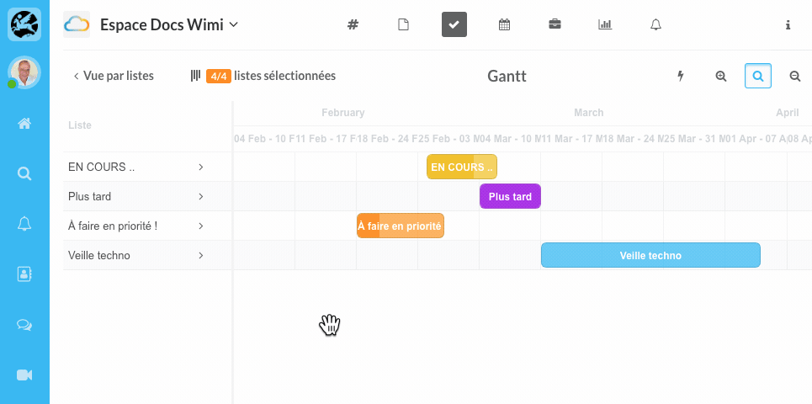Open the workspace bell notifications tab

point(655,24)
